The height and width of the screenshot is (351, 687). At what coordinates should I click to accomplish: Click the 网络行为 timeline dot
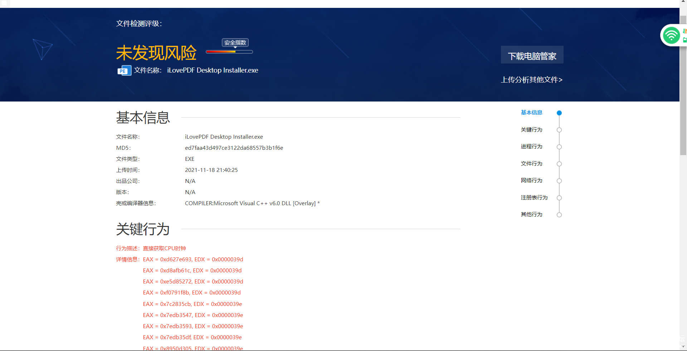coord(559,181)
